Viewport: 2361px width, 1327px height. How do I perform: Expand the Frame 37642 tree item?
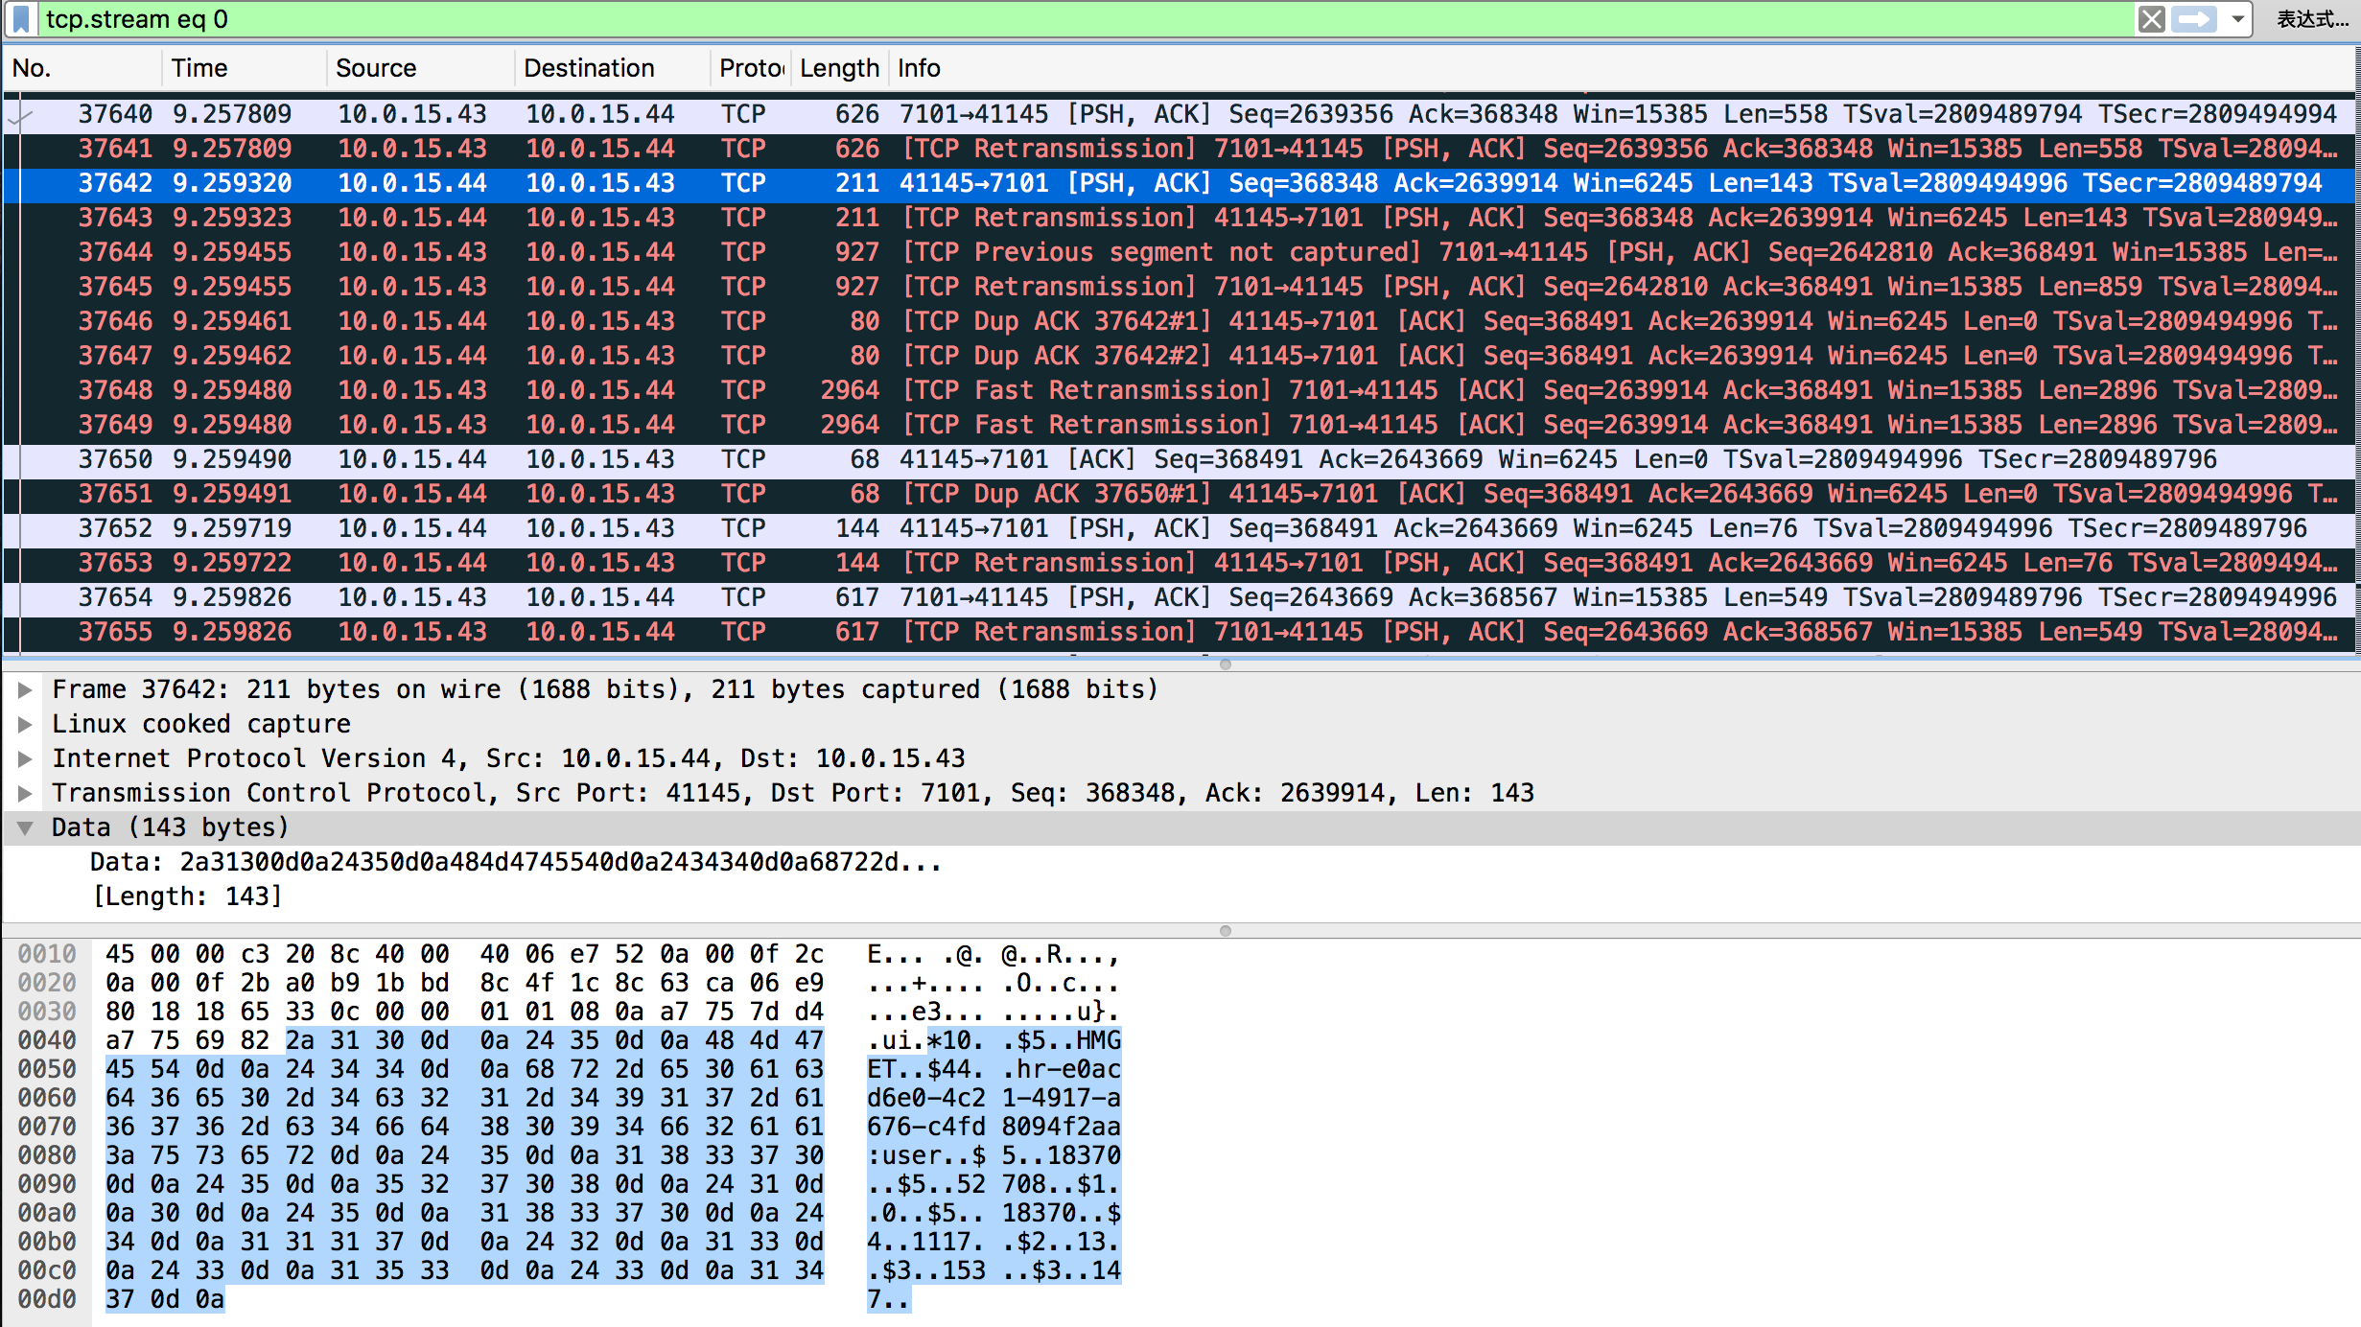[26, 689]
